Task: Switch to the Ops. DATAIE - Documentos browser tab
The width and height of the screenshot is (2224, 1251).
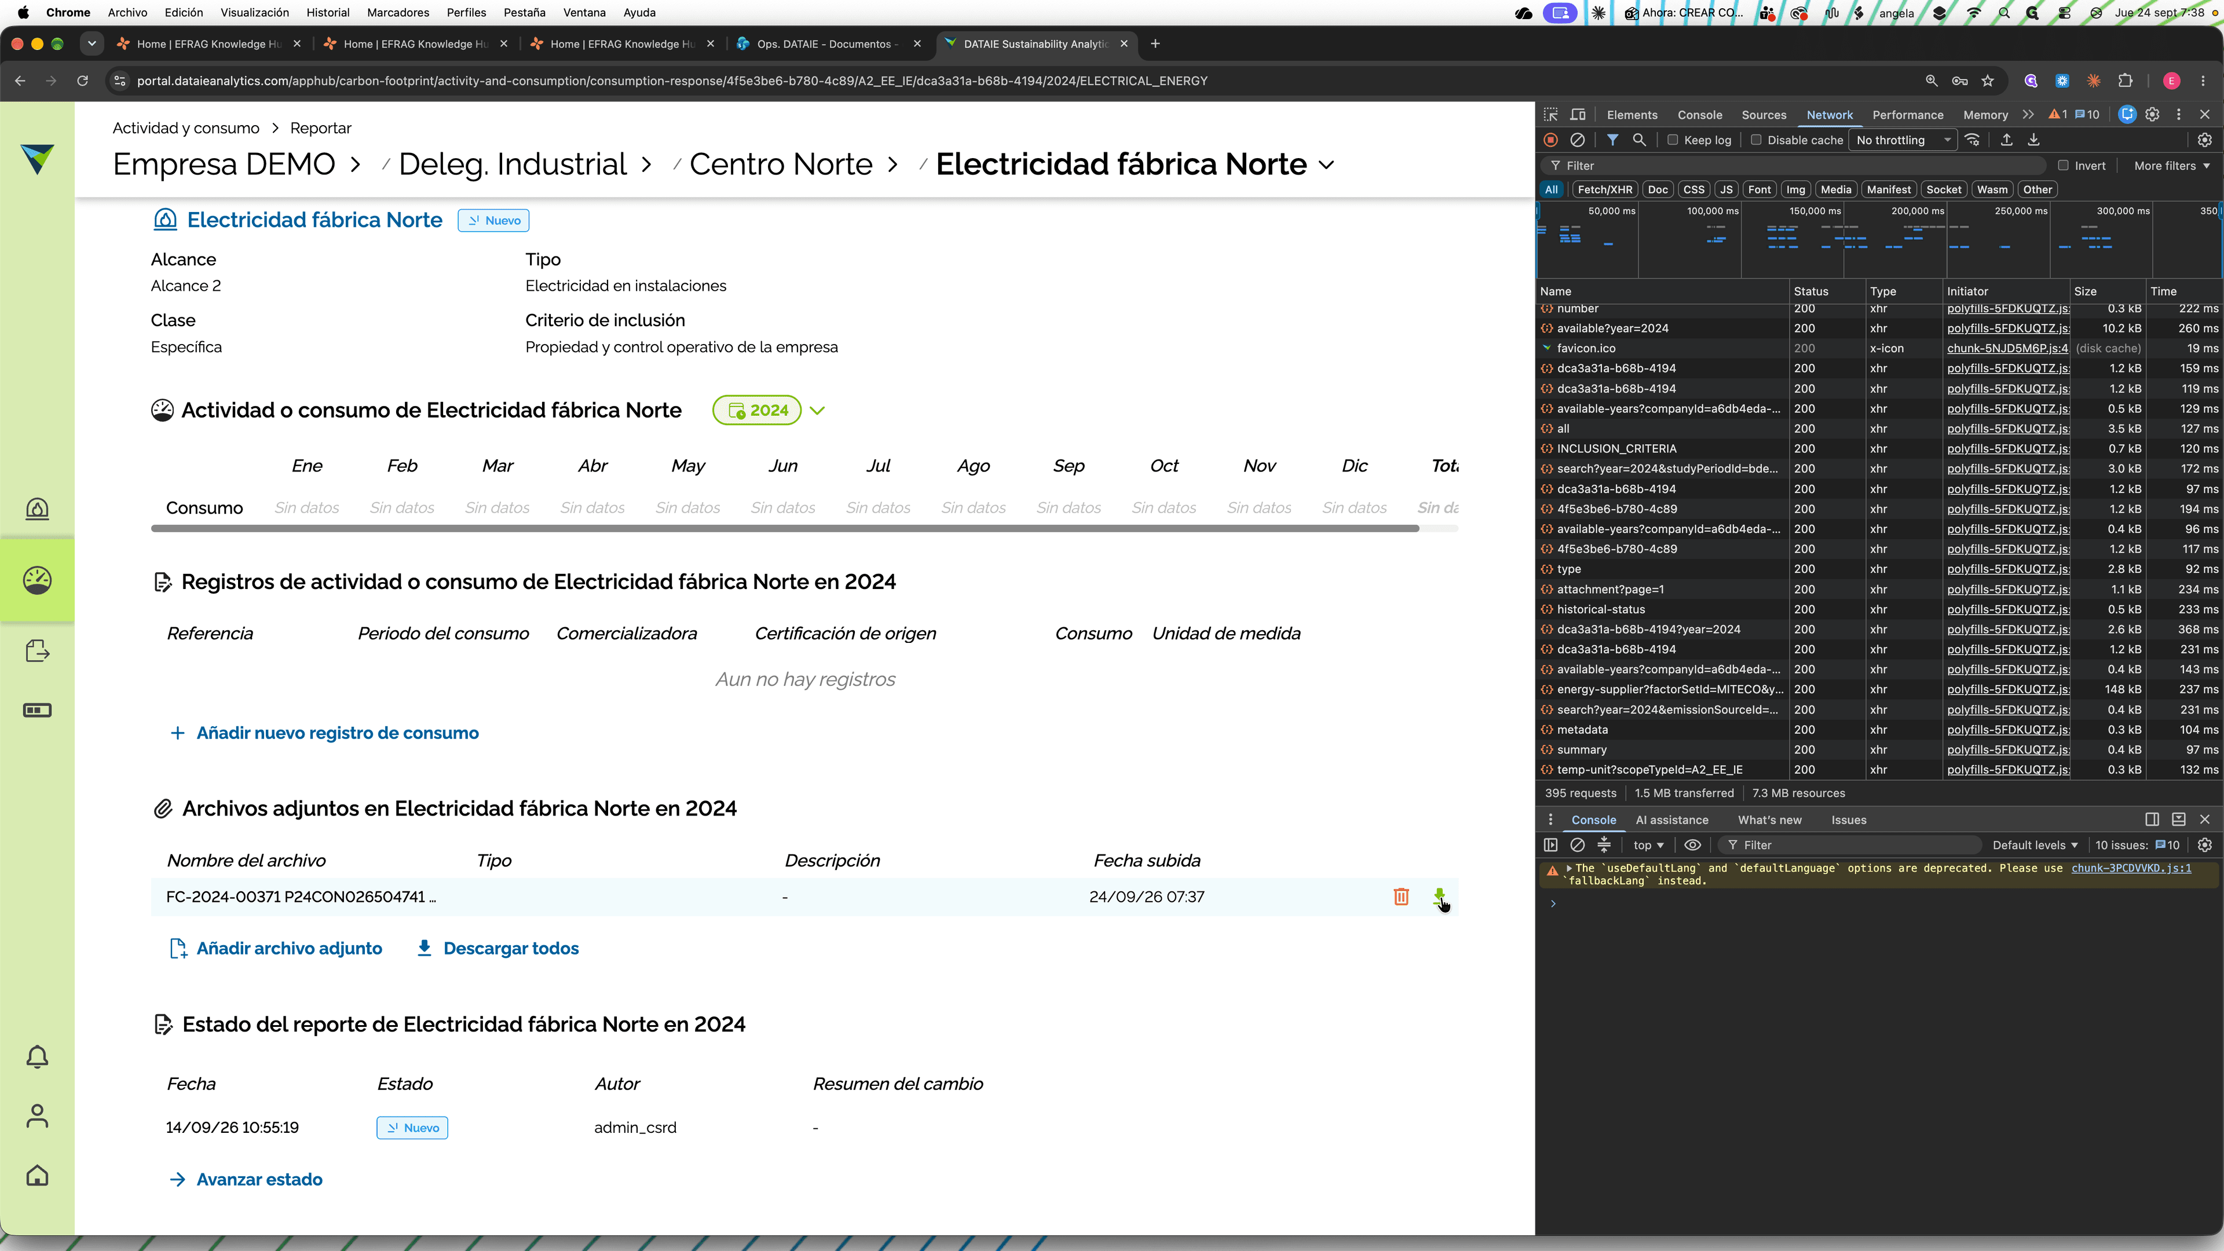Action: [x=826, y=44]
